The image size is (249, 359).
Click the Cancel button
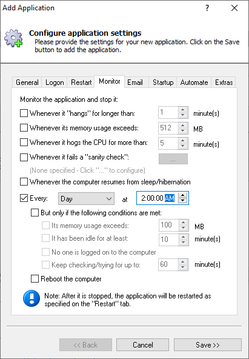pyautogui.click(x=143, y=345)
